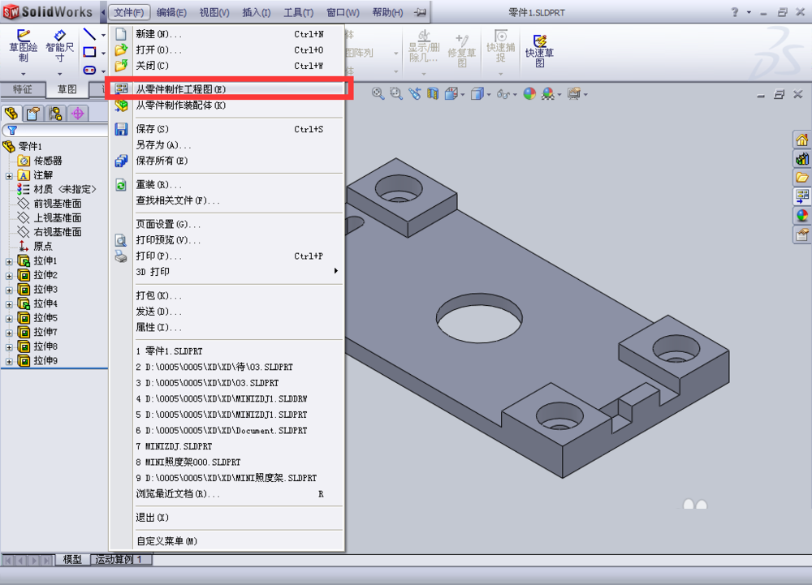
Task: Select the Line sketch tool
Action: click(89, 34)
